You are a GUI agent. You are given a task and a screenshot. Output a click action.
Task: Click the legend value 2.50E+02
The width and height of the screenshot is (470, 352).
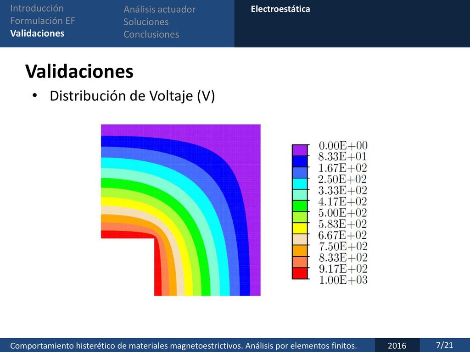click(x=342, y=179)
